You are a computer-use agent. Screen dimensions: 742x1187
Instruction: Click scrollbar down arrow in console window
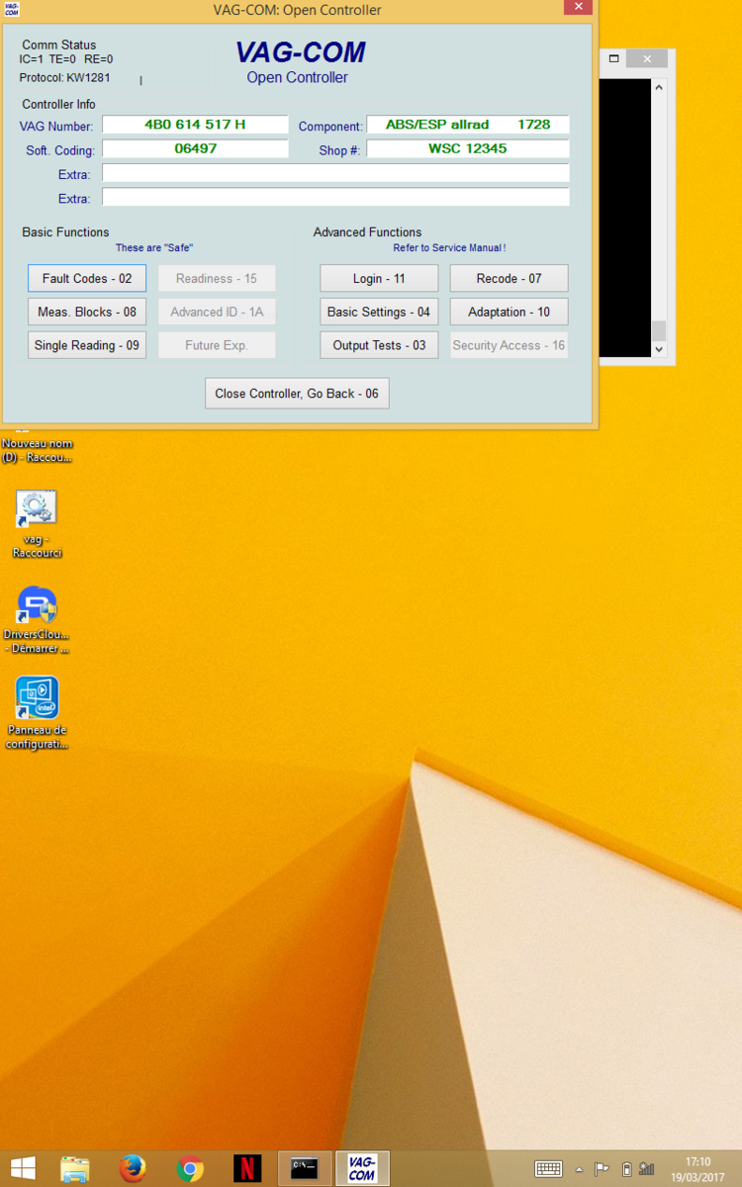pos(659,349)
